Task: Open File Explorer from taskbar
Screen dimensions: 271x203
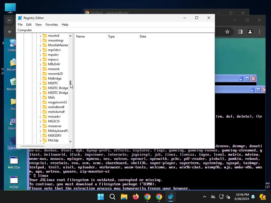Action: (124, 197)
